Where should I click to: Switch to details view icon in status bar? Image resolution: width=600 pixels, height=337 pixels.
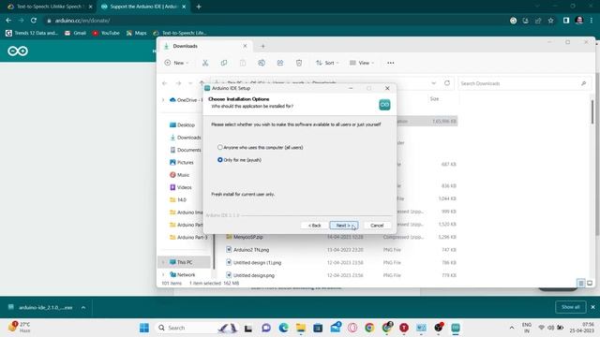coord(581,283)
